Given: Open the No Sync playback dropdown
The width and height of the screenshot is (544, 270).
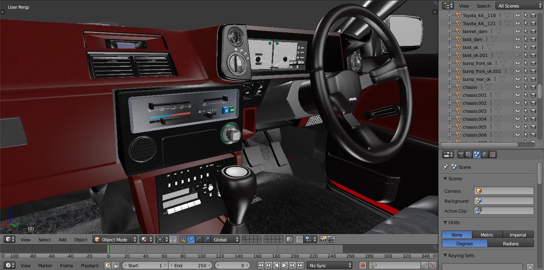Looking at the screenshot, I should coord(330,265).
